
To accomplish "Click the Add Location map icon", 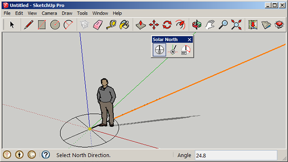I will (x=253, y=25).
